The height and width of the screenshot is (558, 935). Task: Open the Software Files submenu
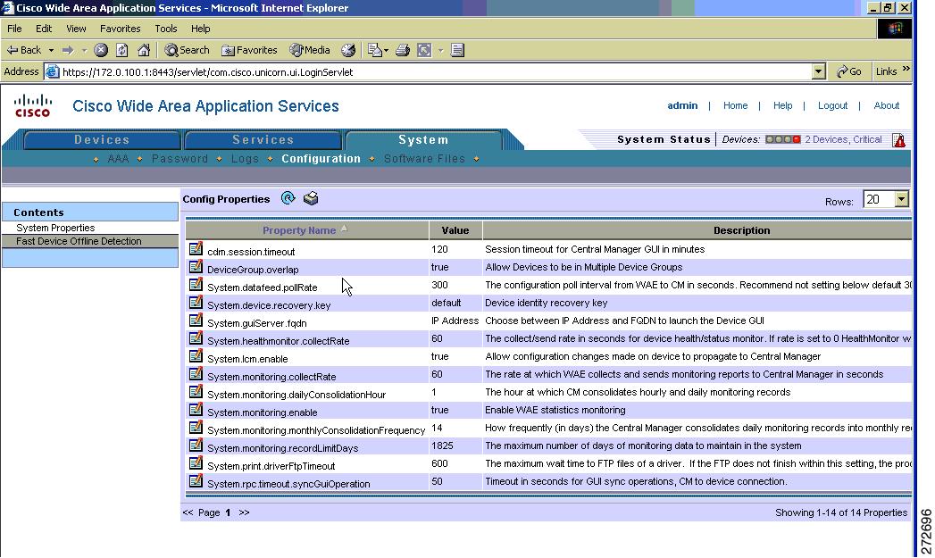(424, 159)
